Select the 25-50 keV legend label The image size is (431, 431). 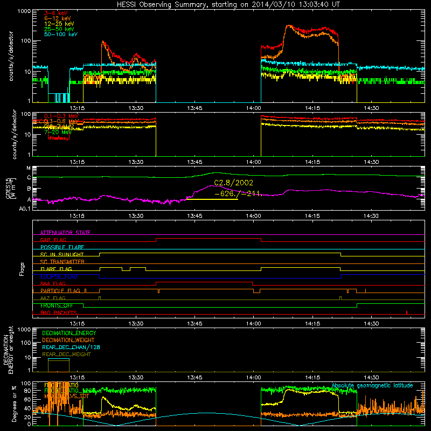tap(59, 29)
